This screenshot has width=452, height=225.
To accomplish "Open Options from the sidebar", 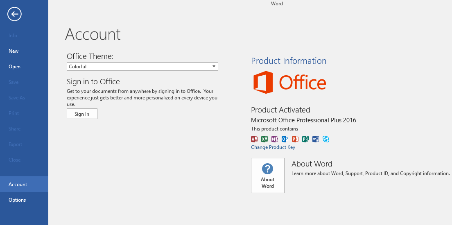I will pyautogui.click(x=17, y=200).
